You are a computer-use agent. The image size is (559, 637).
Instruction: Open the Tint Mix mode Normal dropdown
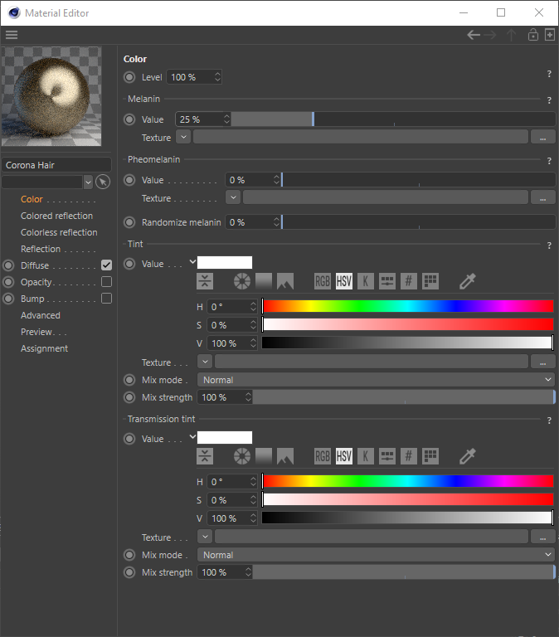[376, 380]
